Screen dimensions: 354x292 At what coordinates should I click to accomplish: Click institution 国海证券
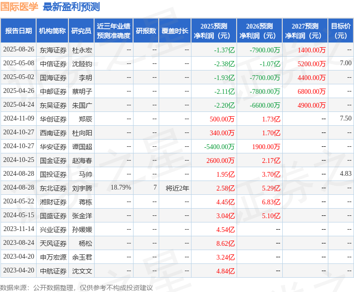53,78
